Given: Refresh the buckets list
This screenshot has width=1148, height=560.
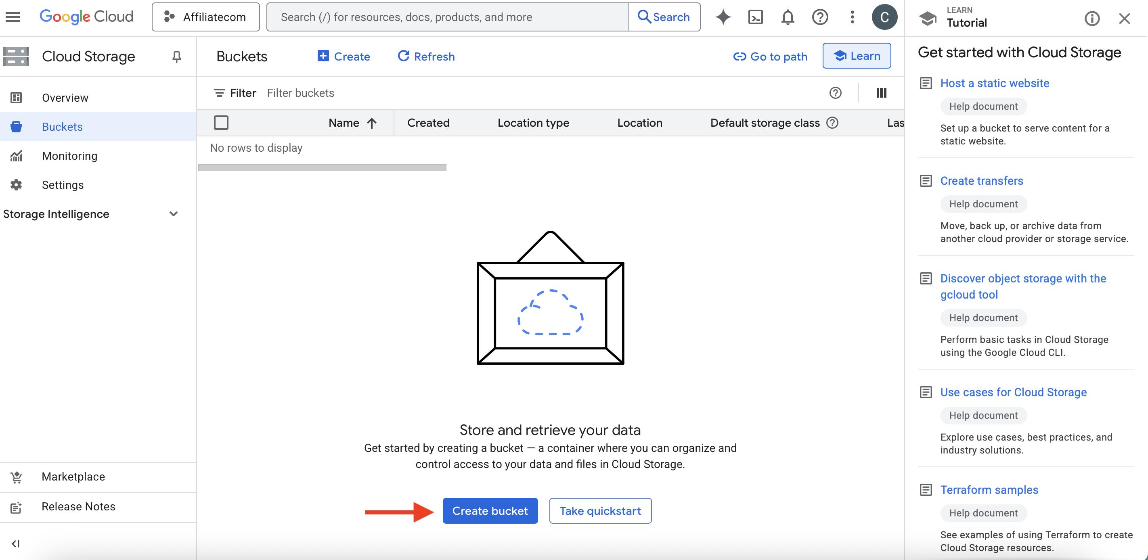Looking at the screenshot, I should click(x=426, y=56).
